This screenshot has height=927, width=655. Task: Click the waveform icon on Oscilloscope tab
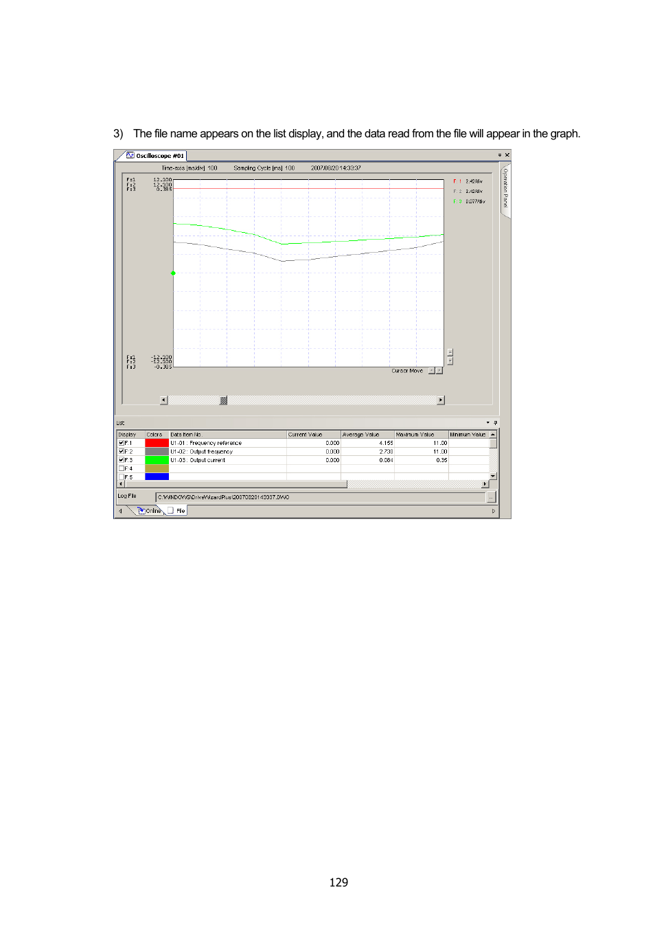click(x=130, y=156)
